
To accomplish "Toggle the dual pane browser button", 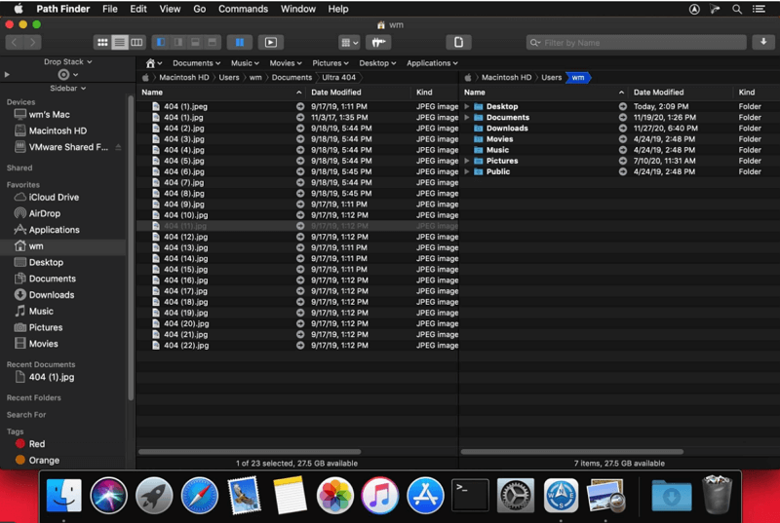I will (x=239, y=43).
